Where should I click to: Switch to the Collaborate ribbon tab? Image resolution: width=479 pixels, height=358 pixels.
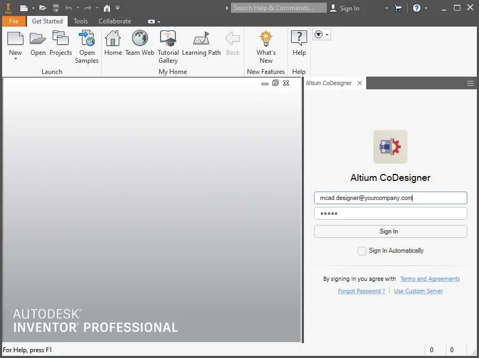[x=114, y=21]
